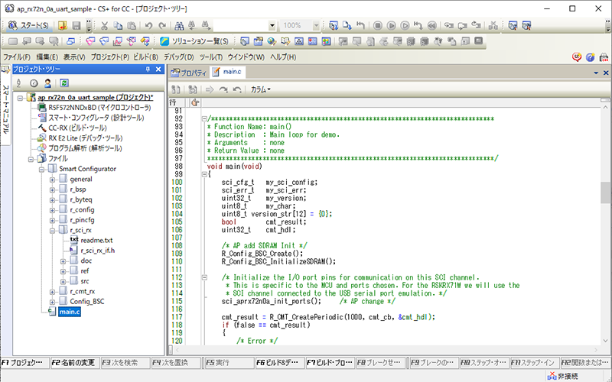Collapse the ファイル folder node

point(31,159)
